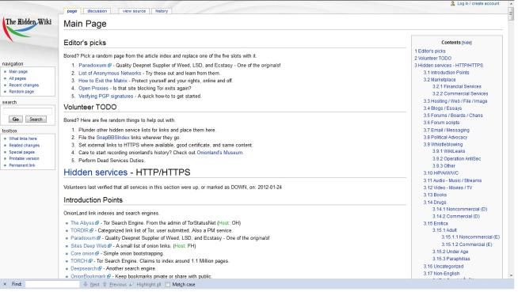
Task: Open the history tab
Action: tap(162, 11)
